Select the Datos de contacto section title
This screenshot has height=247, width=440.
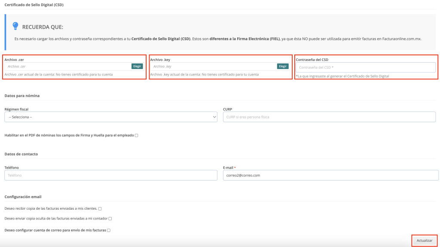[x=24, y=154]
